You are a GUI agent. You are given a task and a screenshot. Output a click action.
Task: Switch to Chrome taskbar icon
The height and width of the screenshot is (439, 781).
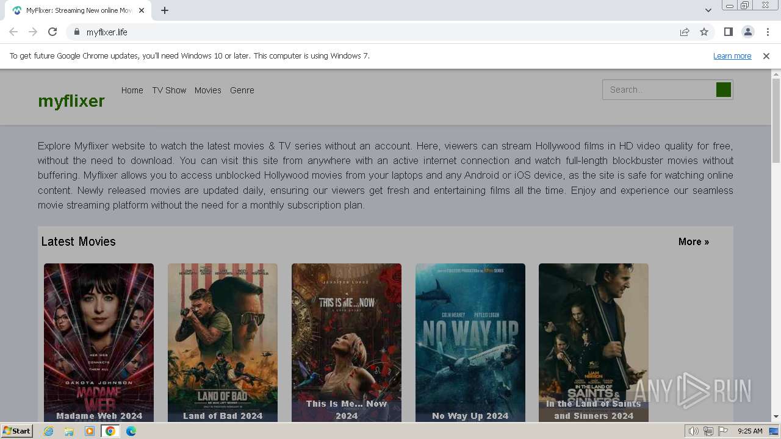pos(110,431)
